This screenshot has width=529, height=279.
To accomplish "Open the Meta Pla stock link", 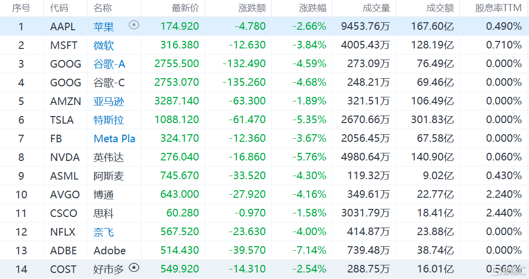I will tap(114, 139).
